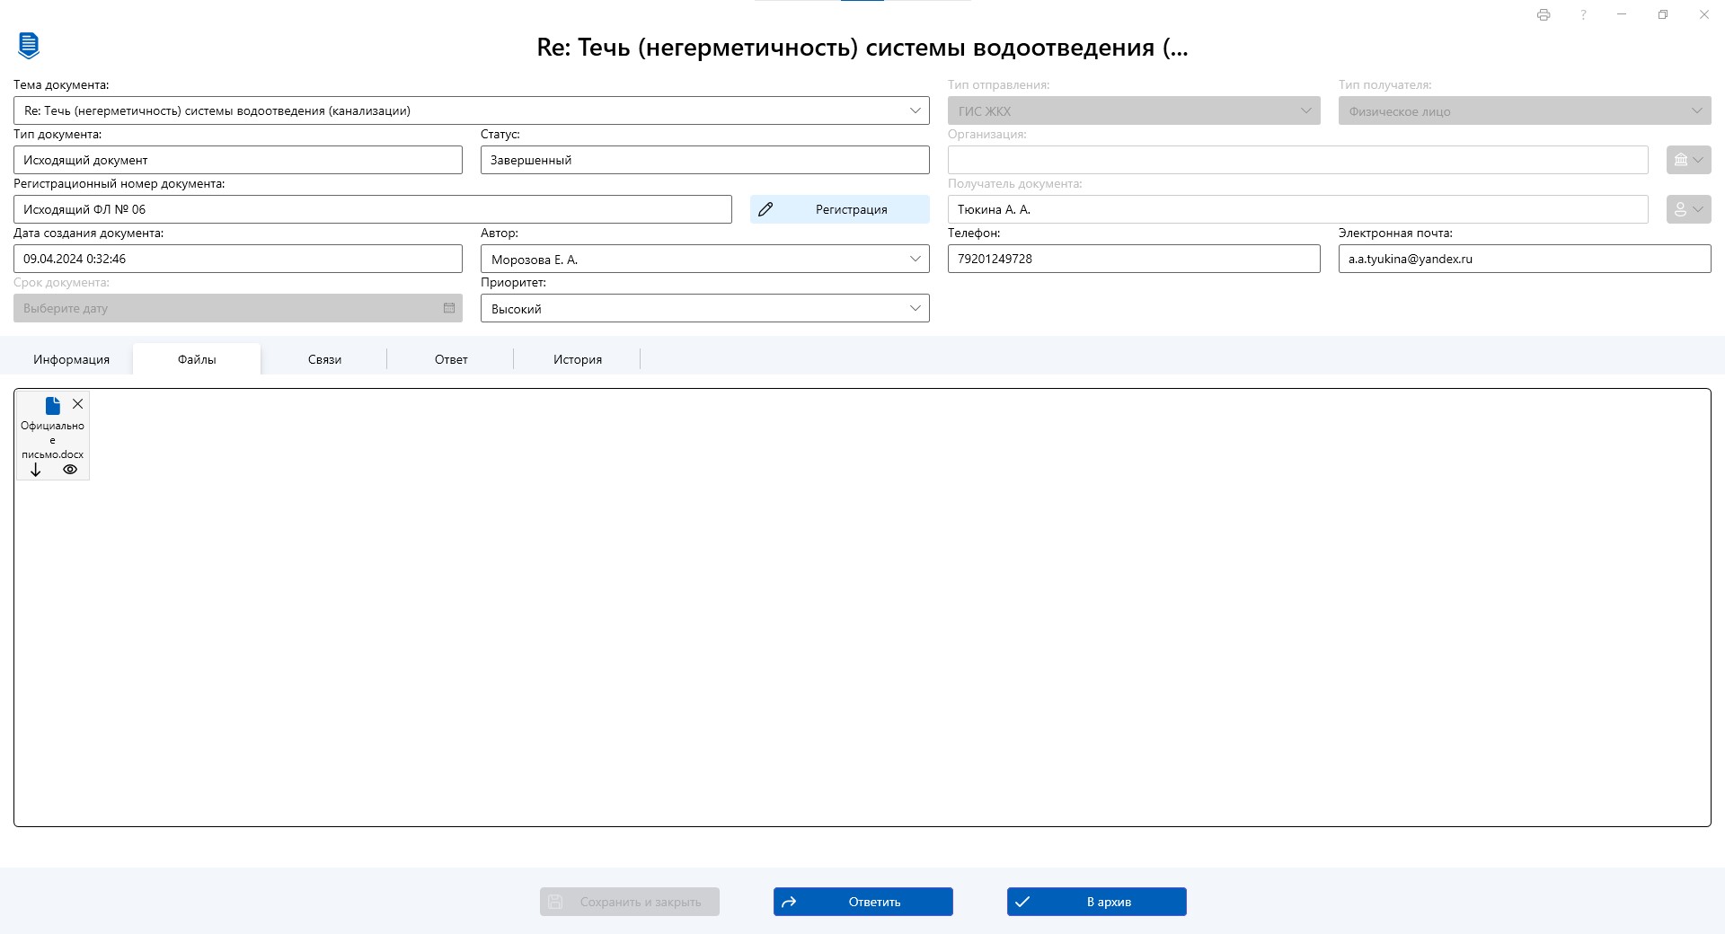Click the Организация input field
The width and height of the screenshot is (1725, 934).
1298,160
